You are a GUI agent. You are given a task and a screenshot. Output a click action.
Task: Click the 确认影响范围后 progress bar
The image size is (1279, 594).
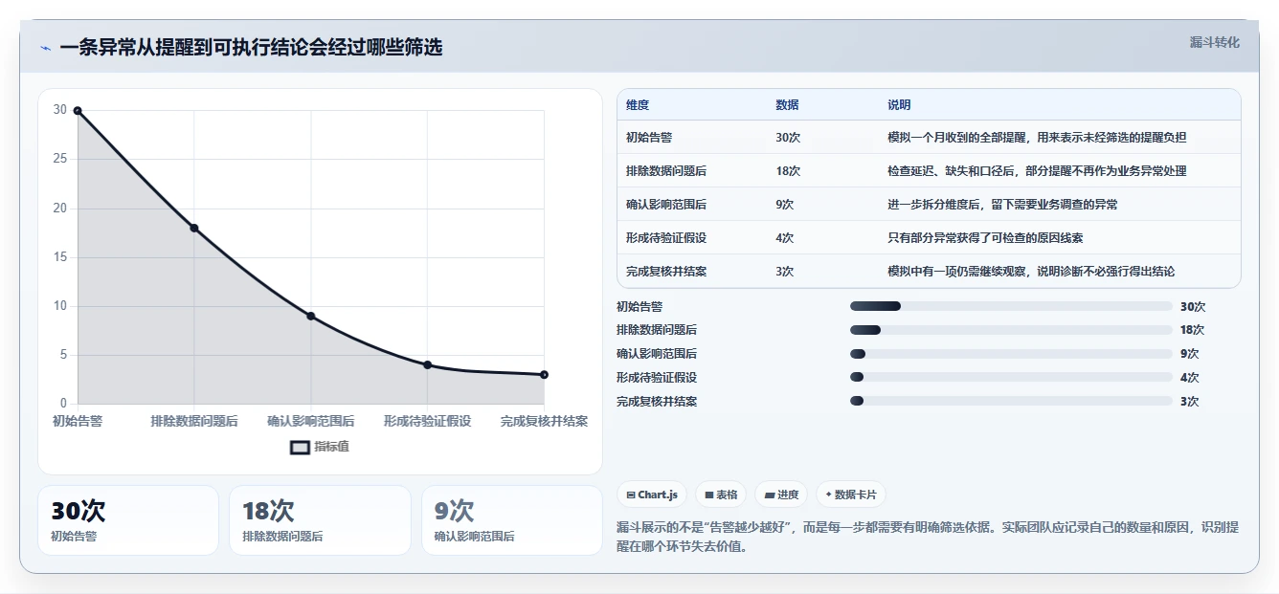(x=1011, y=354)
